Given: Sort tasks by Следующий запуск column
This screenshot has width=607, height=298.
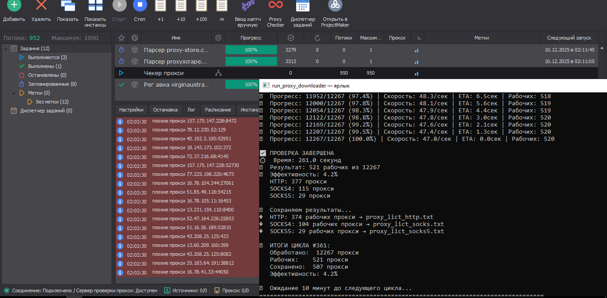Looking at the screenshot, I should [569, 38].
